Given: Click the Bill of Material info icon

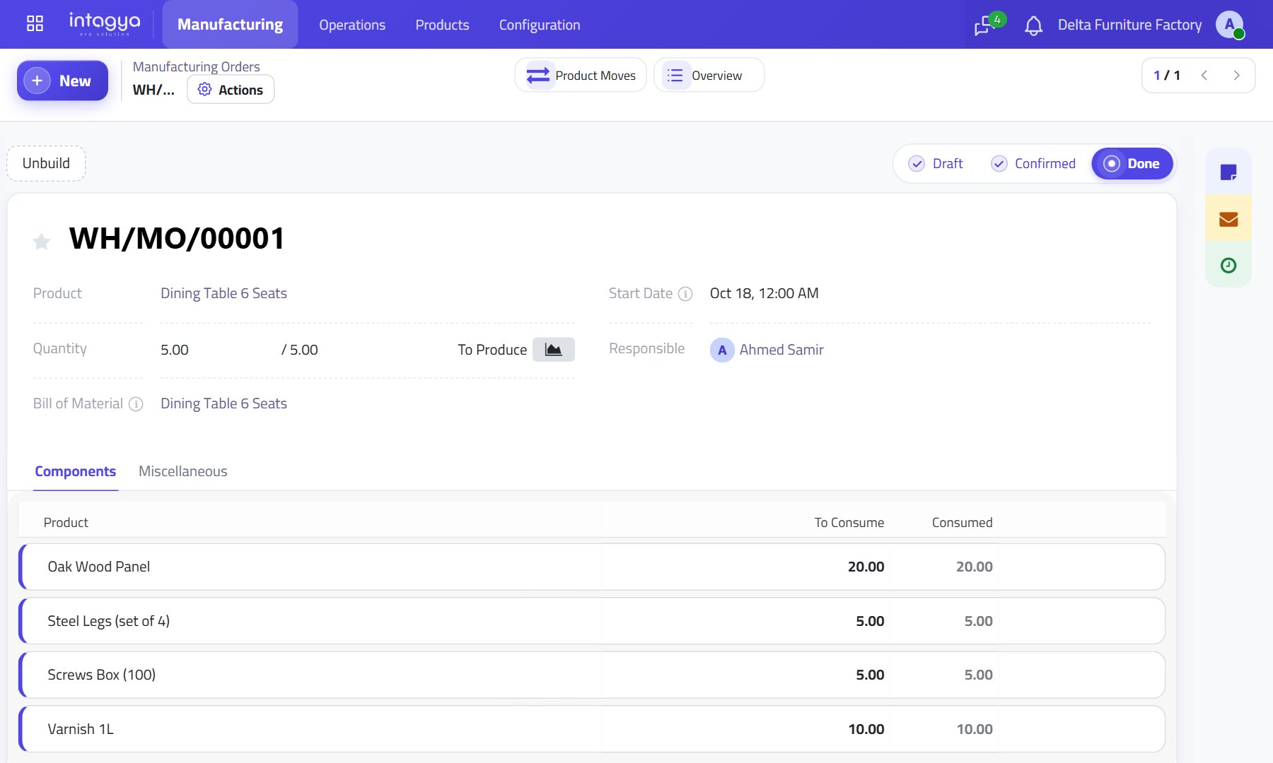Looking at the screenshot, I should pos(136,404).
